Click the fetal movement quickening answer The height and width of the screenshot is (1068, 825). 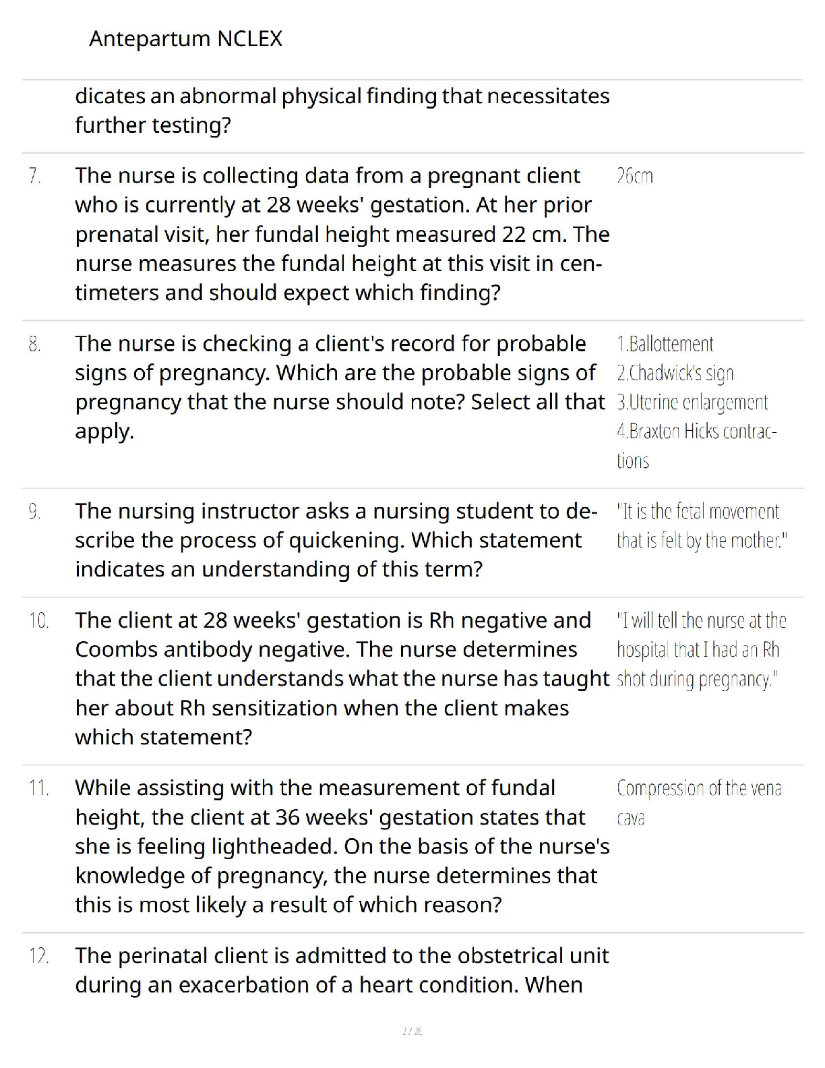point(701,526)
